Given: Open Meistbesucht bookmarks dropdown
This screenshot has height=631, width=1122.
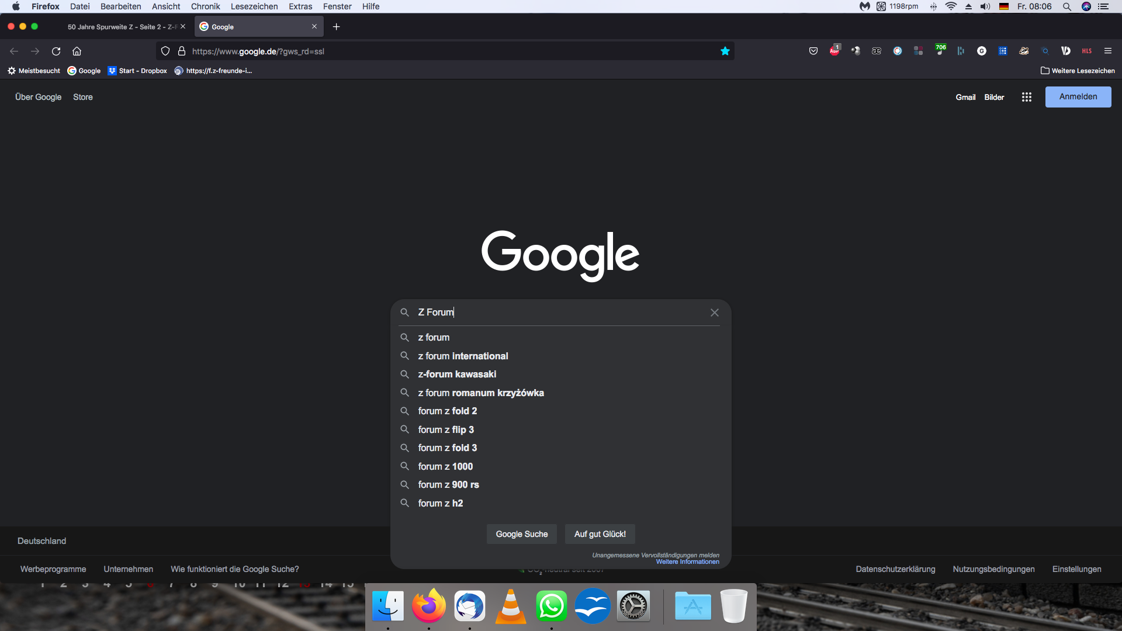Looking at the screenshot, I should point(34,71).
